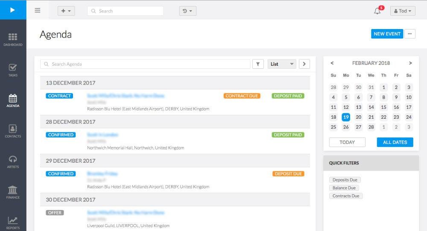
Task: Click the NEW EVENT button
Action: (387, 34)
